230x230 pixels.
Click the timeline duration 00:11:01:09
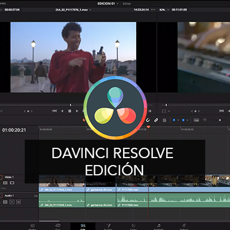(x=179, y=10)
